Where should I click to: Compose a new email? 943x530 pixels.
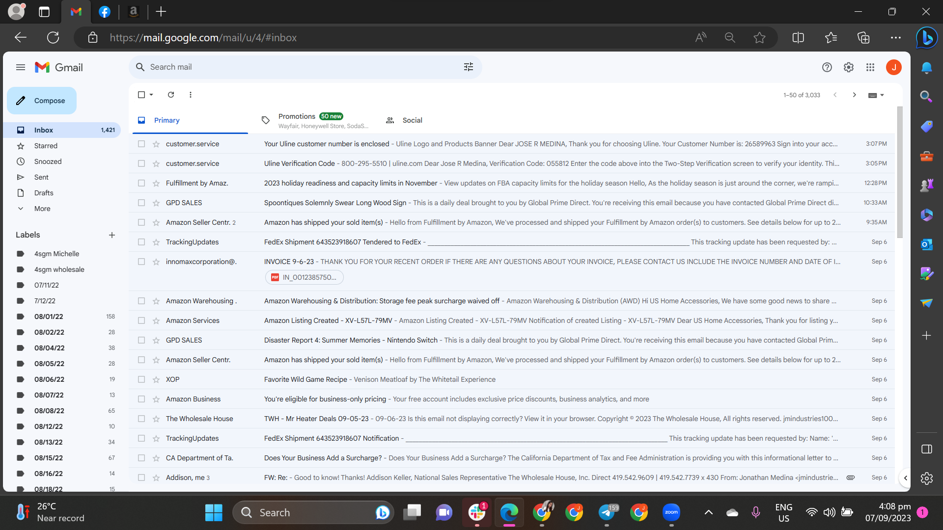[x=42, y=101]
